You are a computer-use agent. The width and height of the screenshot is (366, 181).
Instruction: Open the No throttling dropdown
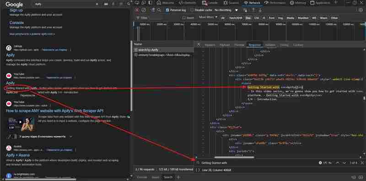(x=226, y=10)
